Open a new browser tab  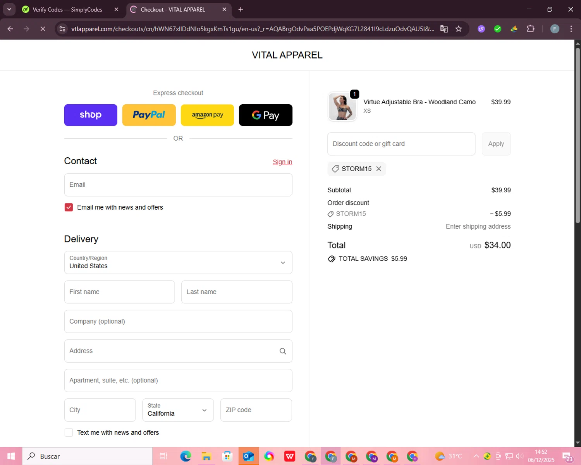[241, 9]
